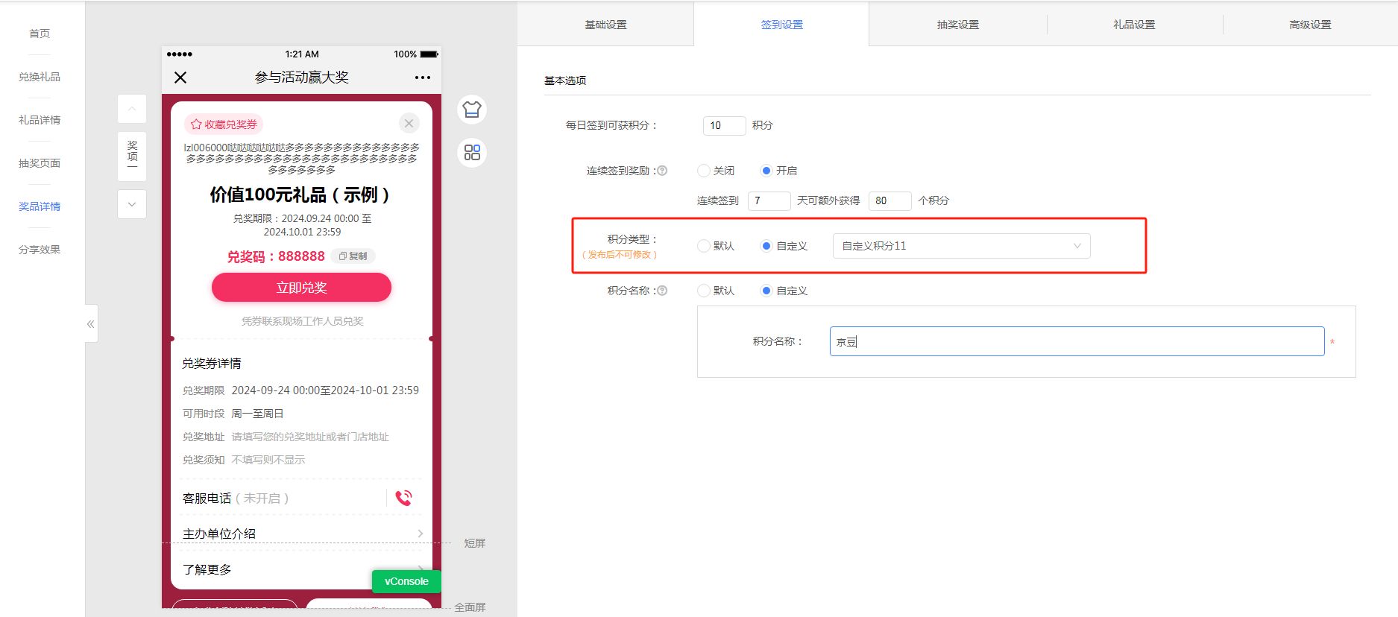Click the 立即兑奖 button
1398x617 pixels.
tap(301, 288)
